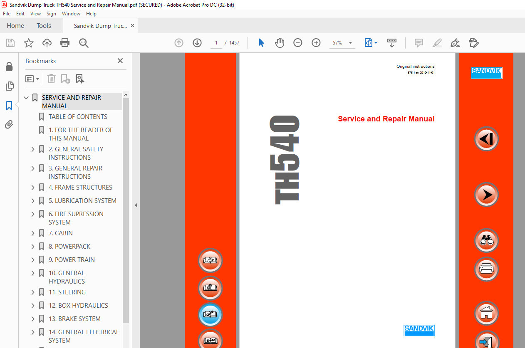Click the red back arrow button on page
The height and width of the screenshot is (348, 525).
(486, 138)
